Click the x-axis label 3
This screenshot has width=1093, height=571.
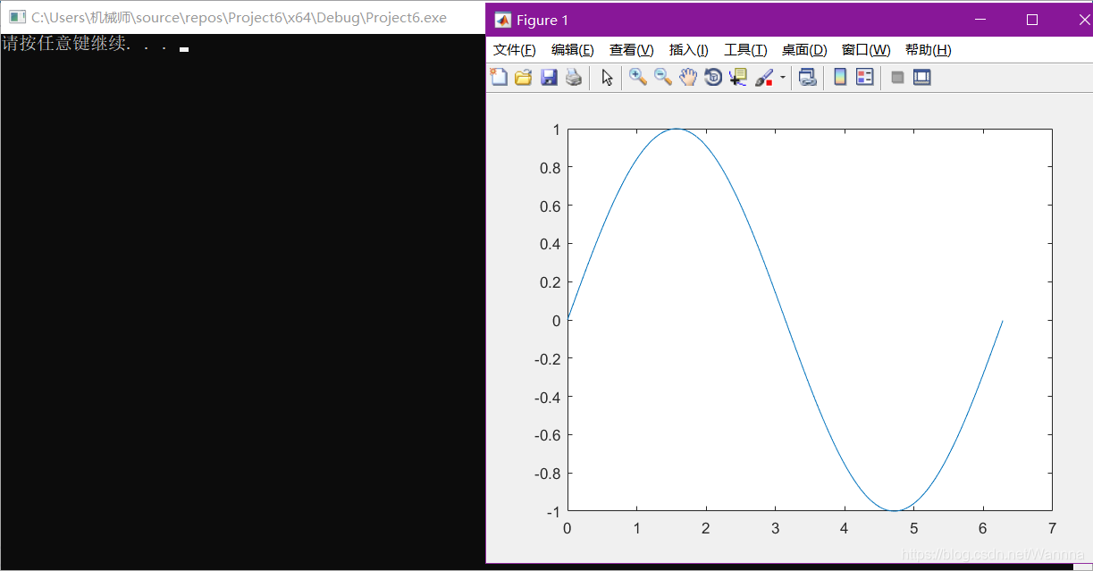click(775, 528)
